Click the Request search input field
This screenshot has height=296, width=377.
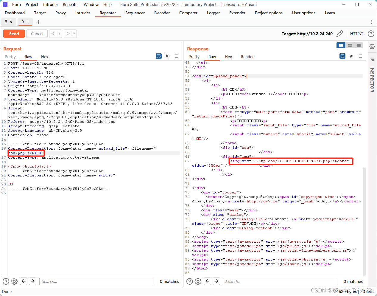(x=96, y=281)
